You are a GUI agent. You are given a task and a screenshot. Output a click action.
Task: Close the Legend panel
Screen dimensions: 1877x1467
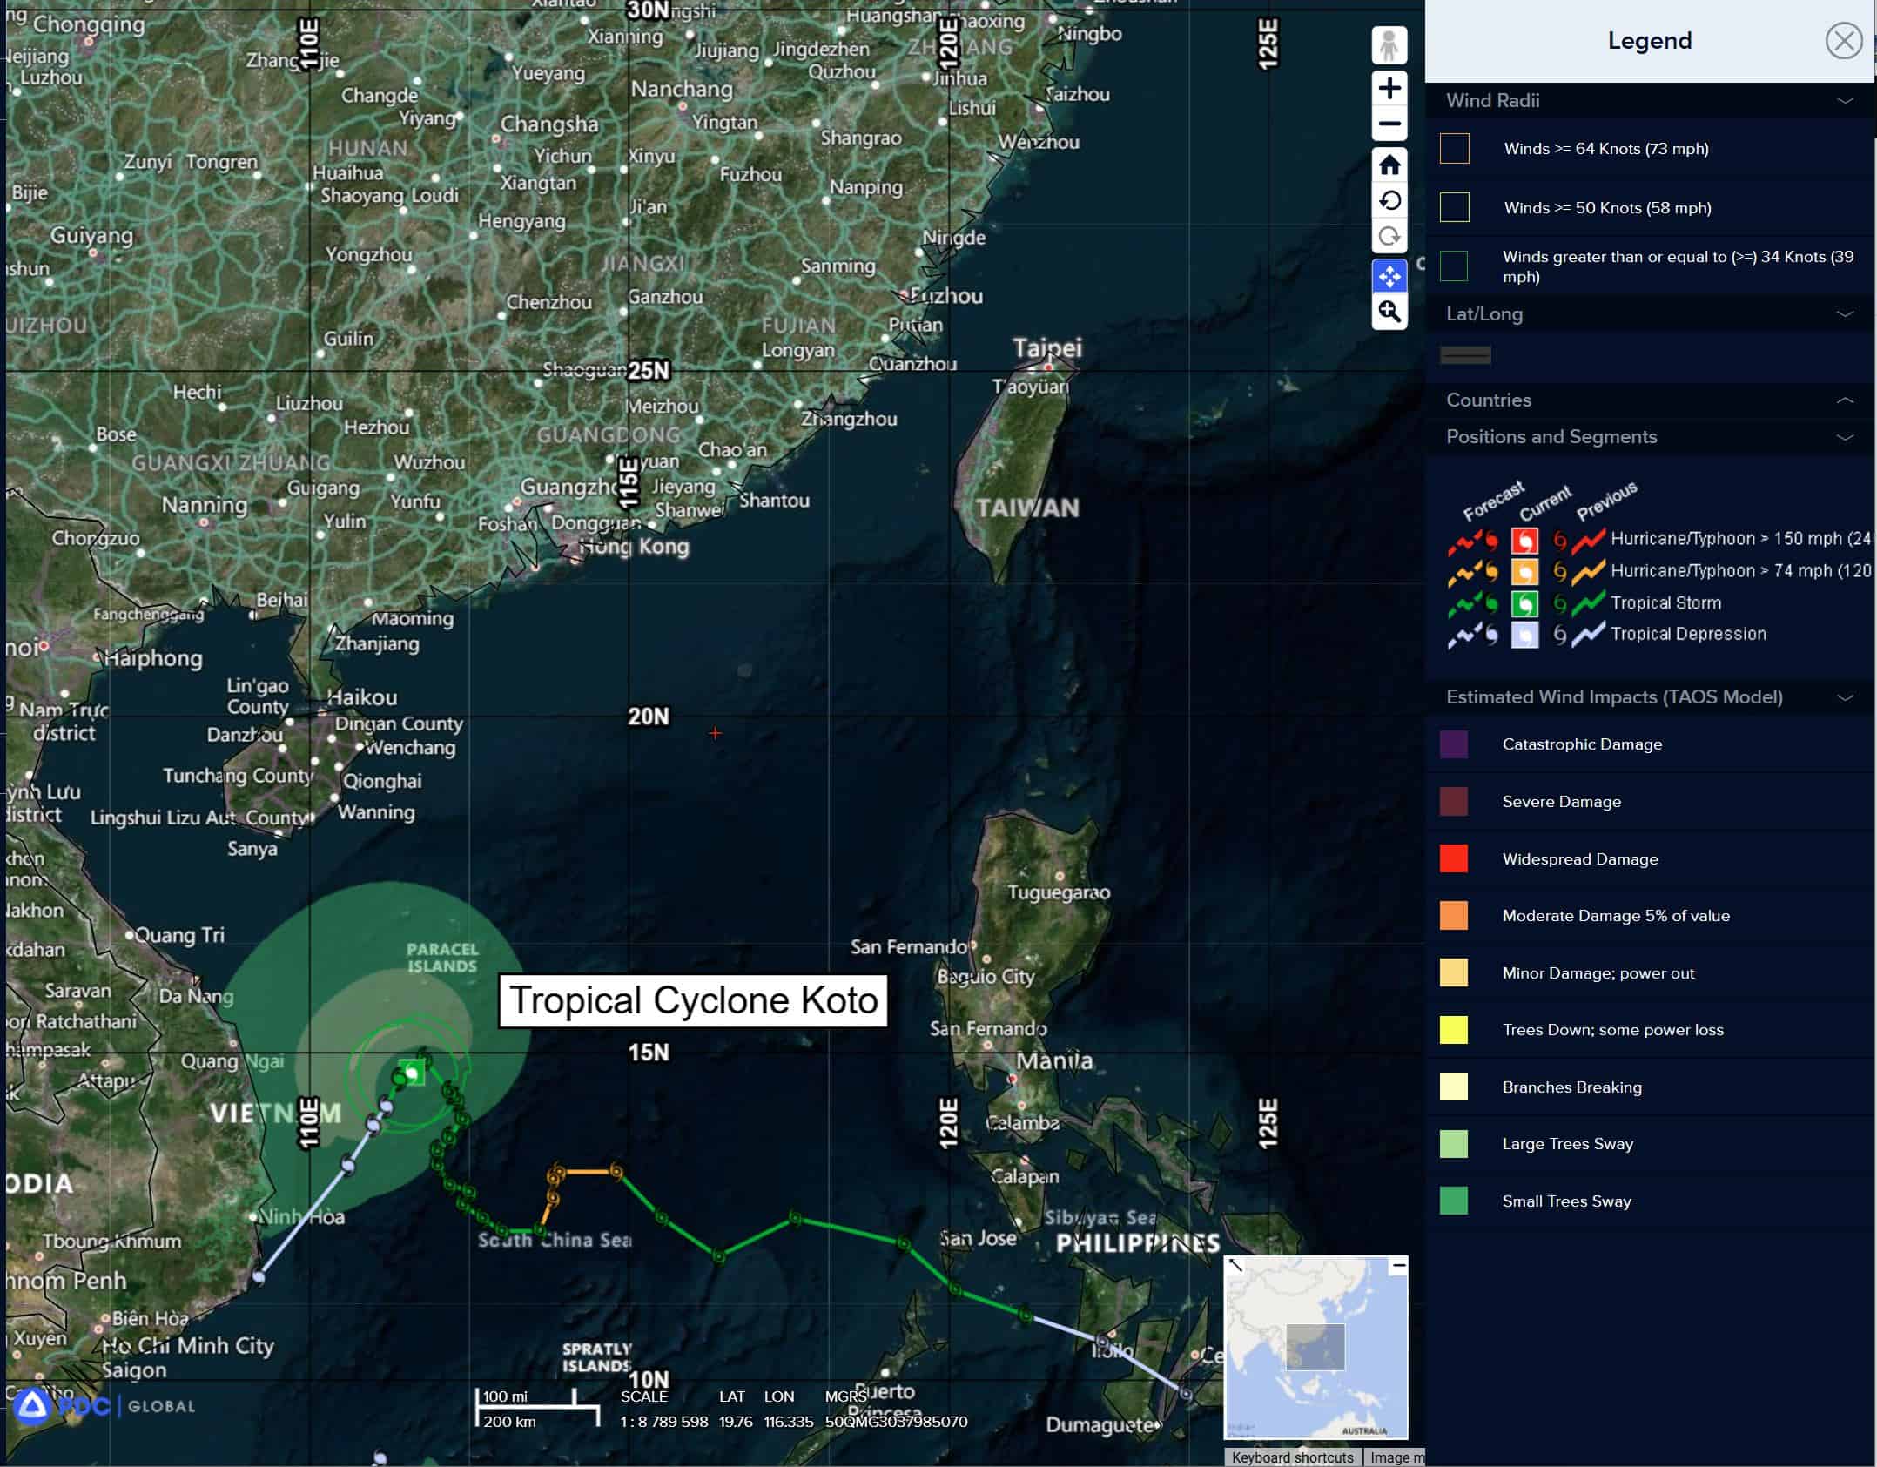pyautogui.click(x=1843, y=41)
